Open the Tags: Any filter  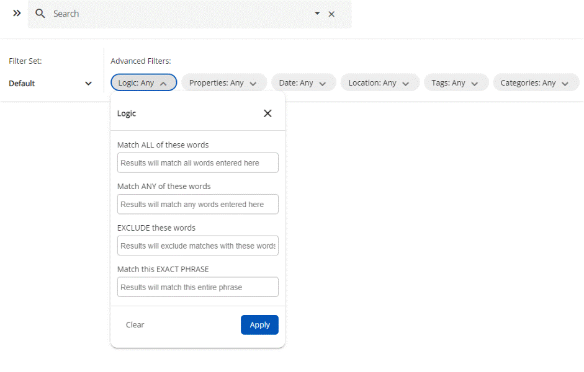456,82
